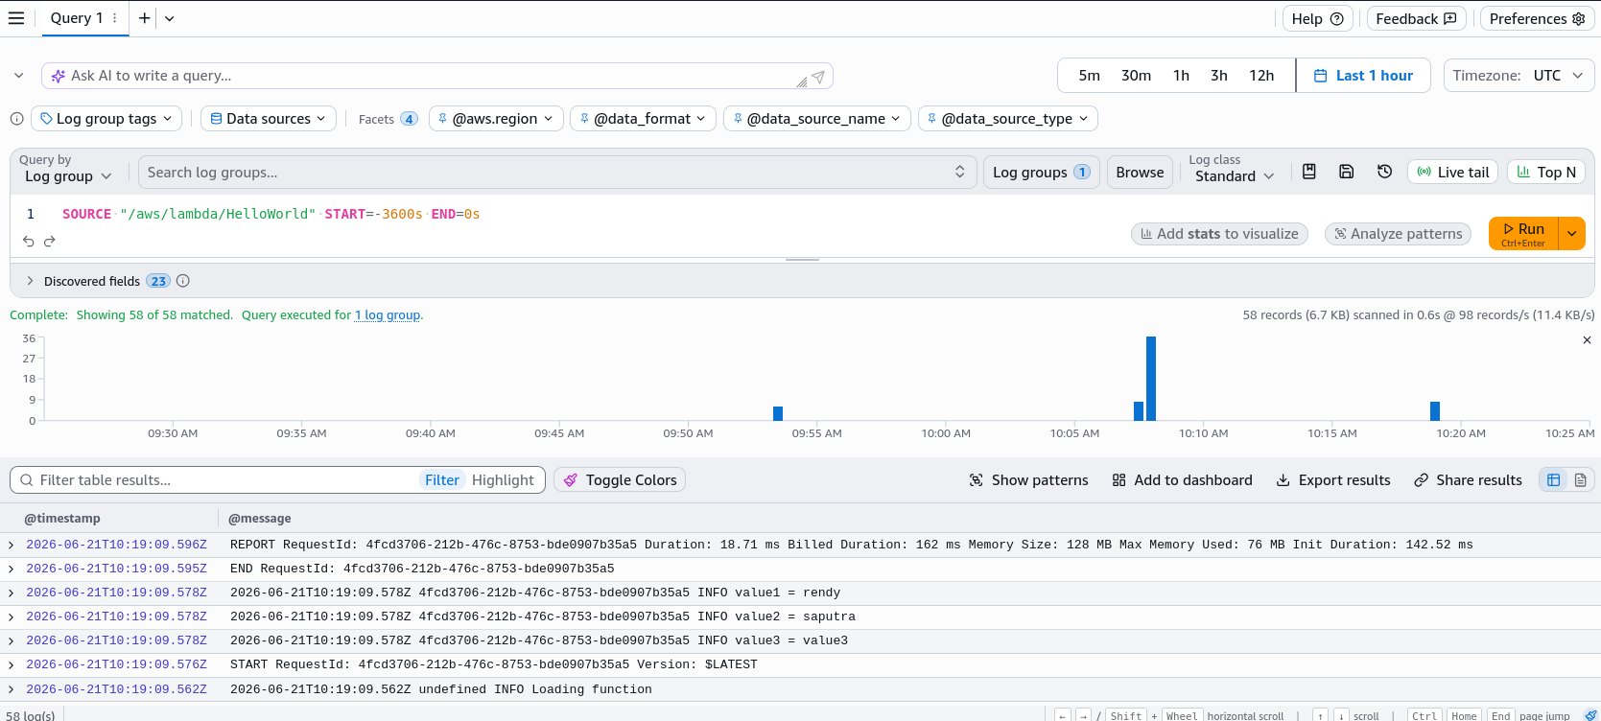Open Top N analysis
This screenshot has height=721, width=1601.
click(x=1546, y=173)
